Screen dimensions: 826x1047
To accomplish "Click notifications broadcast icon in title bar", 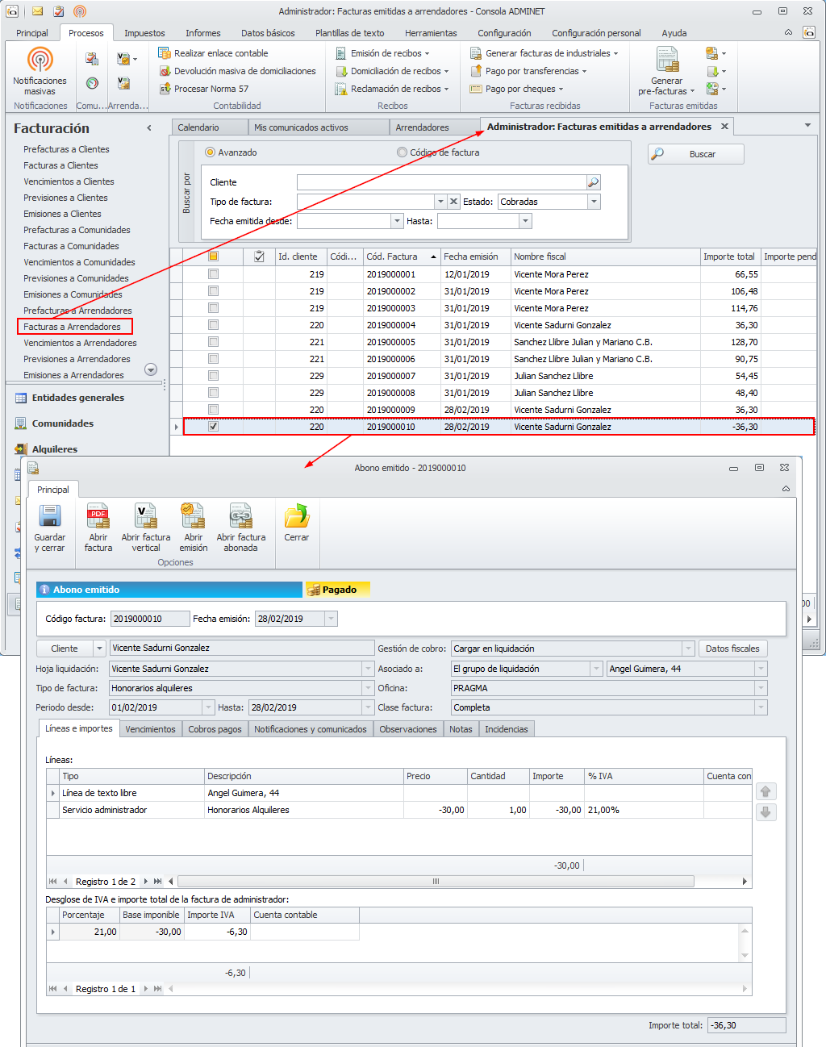I will click(x=80, y=11).
